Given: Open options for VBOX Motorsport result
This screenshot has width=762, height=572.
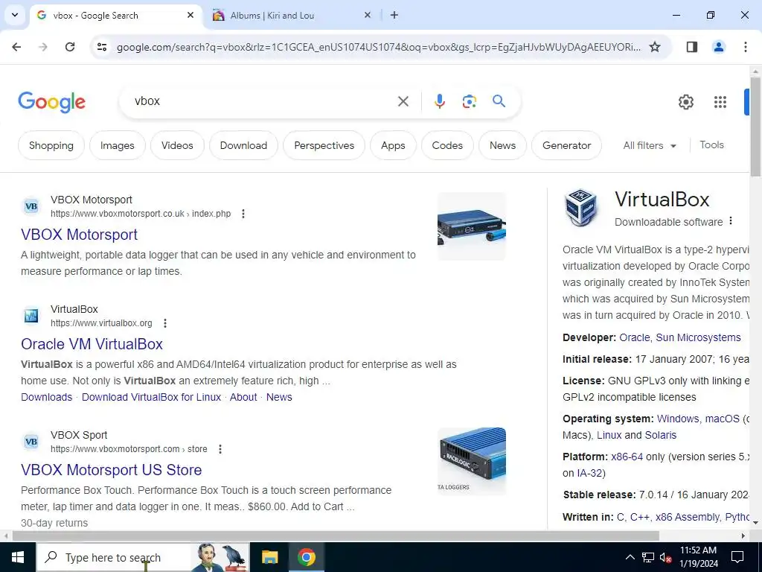Looking at the screenshot, I should click(243, 214).
